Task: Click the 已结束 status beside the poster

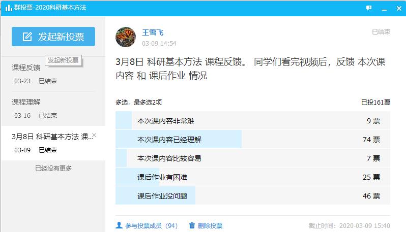Action: tap(381, 31)
